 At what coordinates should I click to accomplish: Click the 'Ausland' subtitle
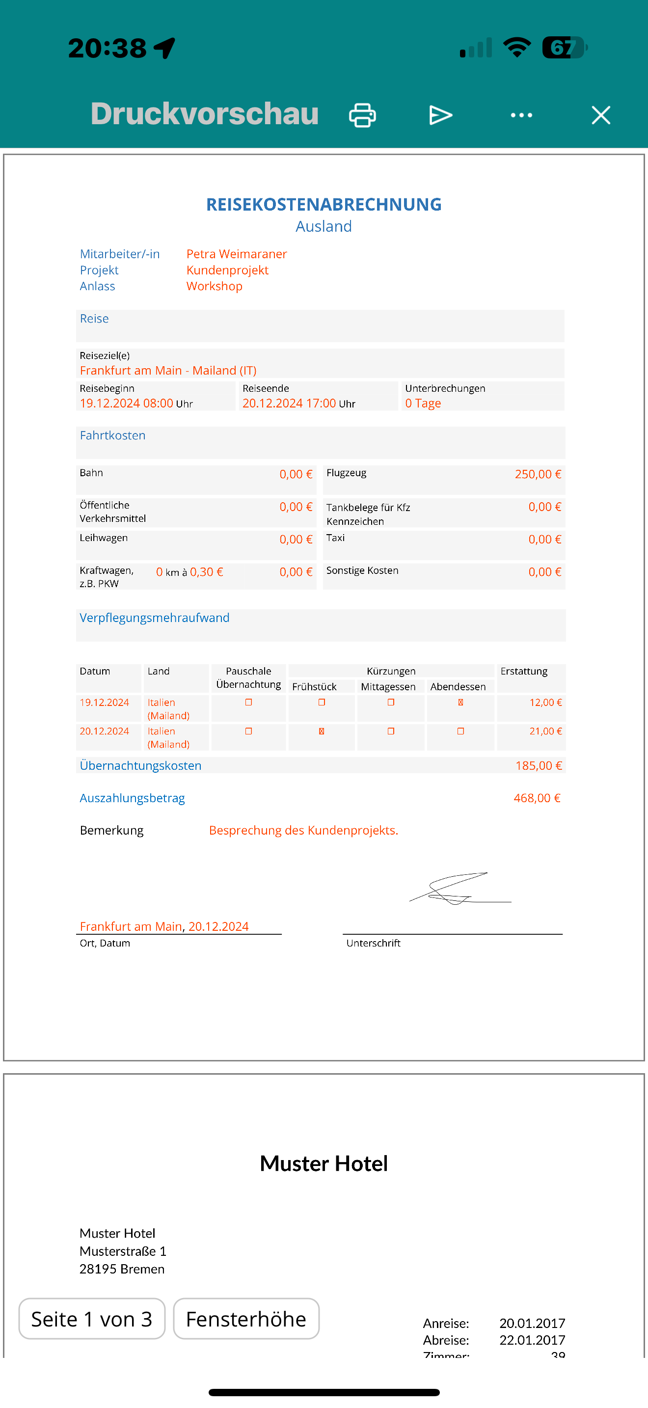pyautogui.click(x=324, y=226)
